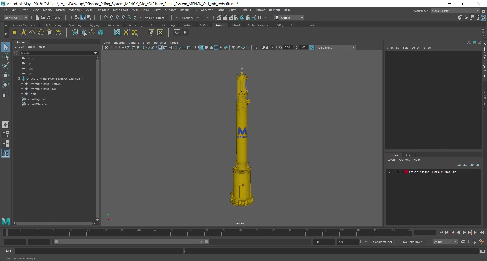The image size is (487, 261).
Task: Click the Undo arrow icon
Action: 55,18
